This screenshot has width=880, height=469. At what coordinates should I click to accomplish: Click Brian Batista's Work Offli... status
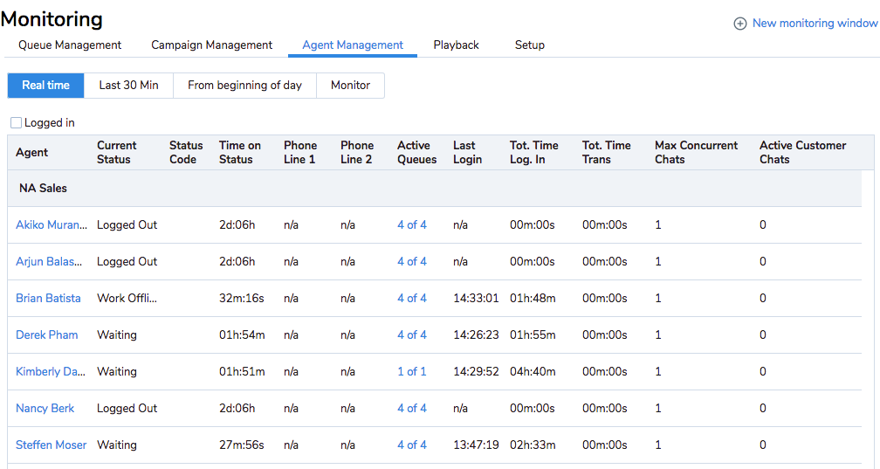click(x=127, y=298)
